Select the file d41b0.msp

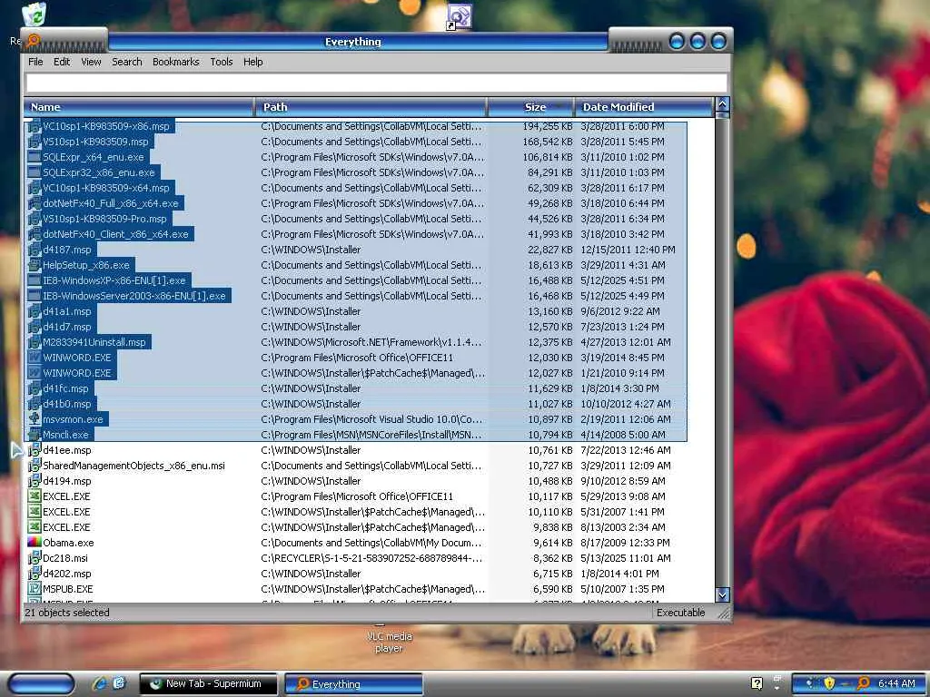(67, 404)
